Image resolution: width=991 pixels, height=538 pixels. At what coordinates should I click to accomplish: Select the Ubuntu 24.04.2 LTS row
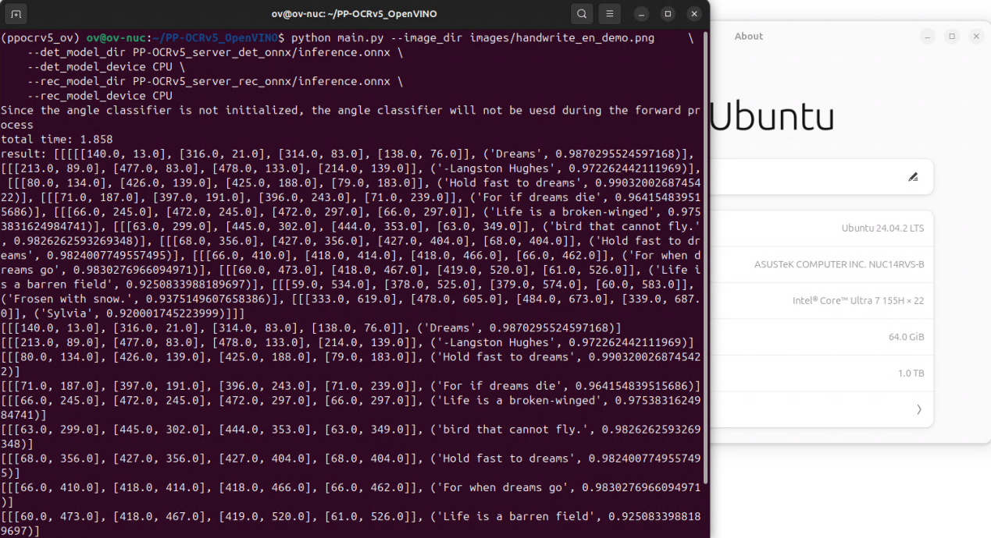pyautogui.click(x=822, y=228)
